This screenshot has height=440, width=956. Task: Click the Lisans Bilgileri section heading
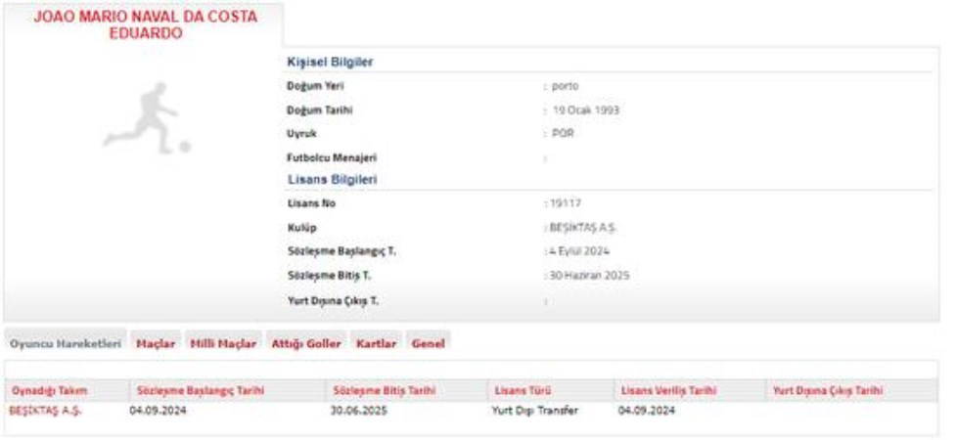point(332,180)
